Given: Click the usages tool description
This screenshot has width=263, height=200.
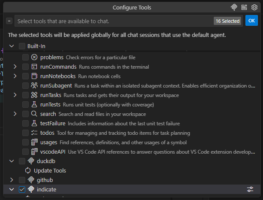Looking at the screenshot, I should pyautogui.click(x=123, y=142).
